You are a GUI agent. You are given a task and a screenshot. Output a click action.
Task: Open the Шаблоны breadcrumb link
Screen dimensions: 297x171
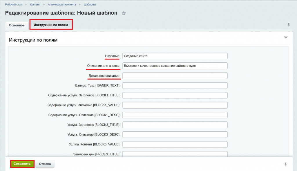90,5
